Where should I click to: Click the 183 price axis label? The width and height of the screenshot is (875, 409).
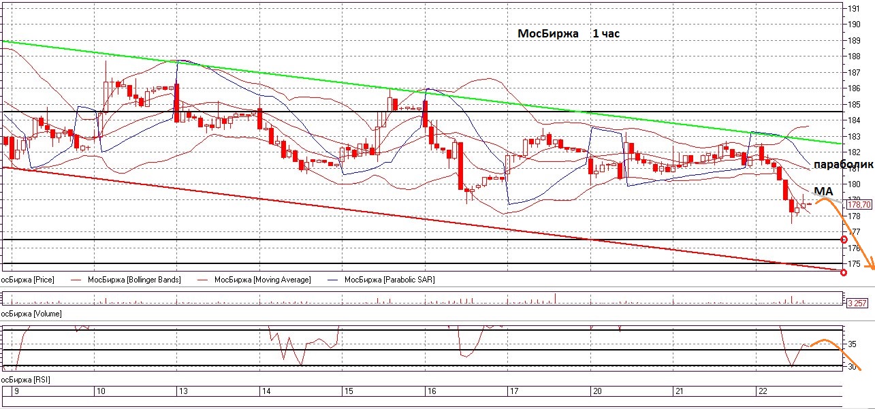click(855, 136)
